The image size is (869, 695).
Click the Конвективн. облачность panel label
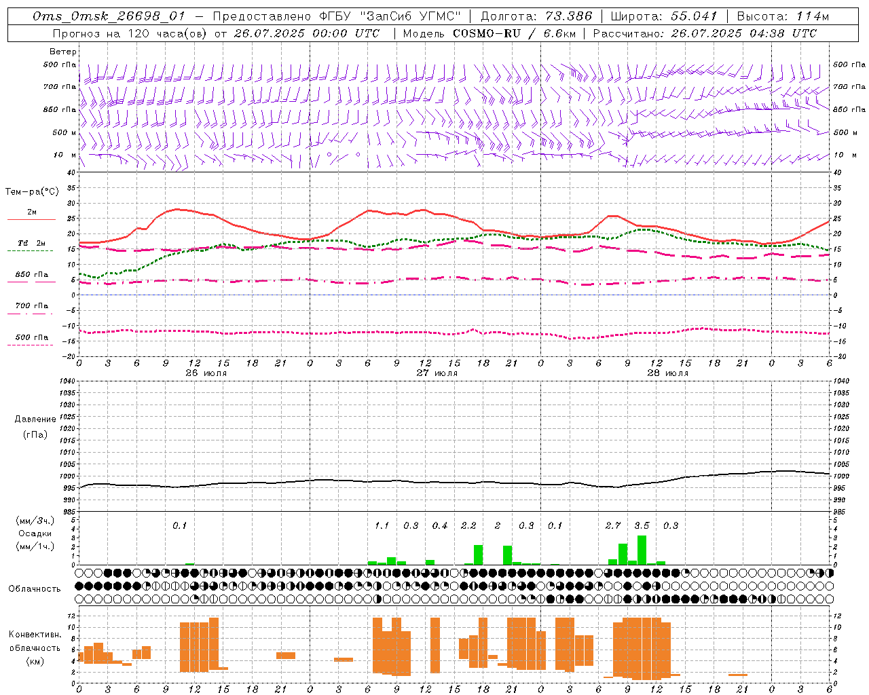pyautogui.click(x=35, y=641)
